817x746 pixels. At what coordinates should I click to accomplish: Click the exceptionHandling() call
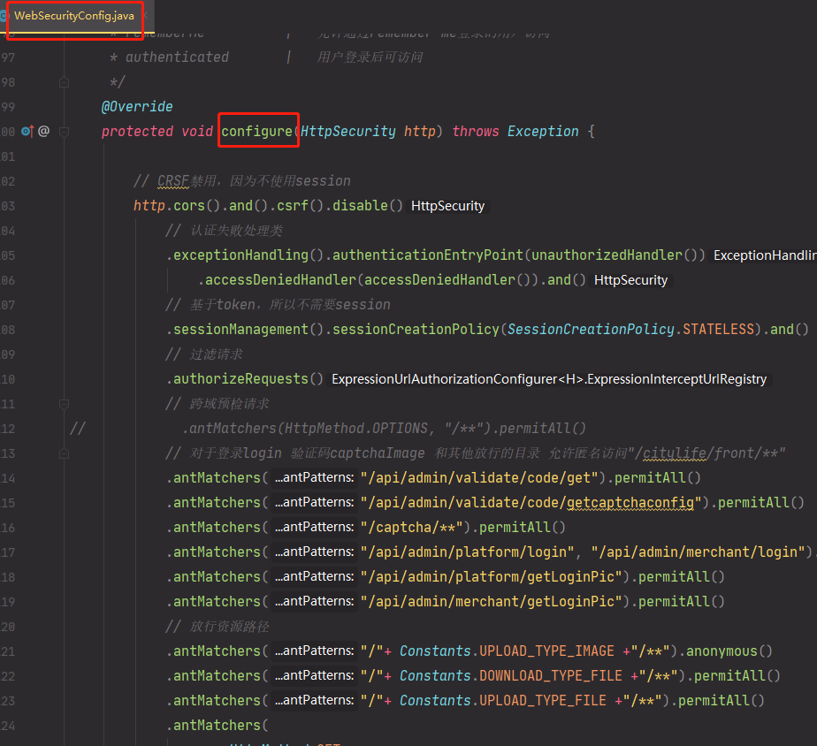click(x=248, y=255)
